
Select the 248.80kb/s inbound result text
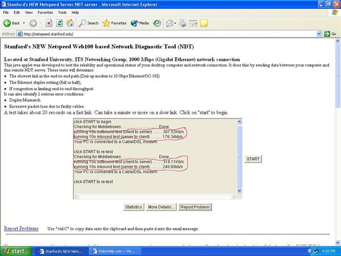point(173,167)
